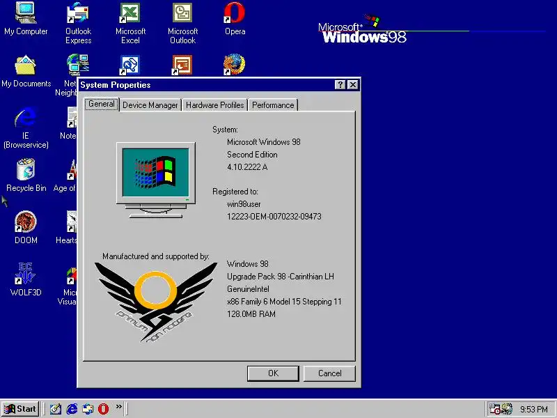
Task: Click the 'System:' label
Action: click(x=225, y=130)
